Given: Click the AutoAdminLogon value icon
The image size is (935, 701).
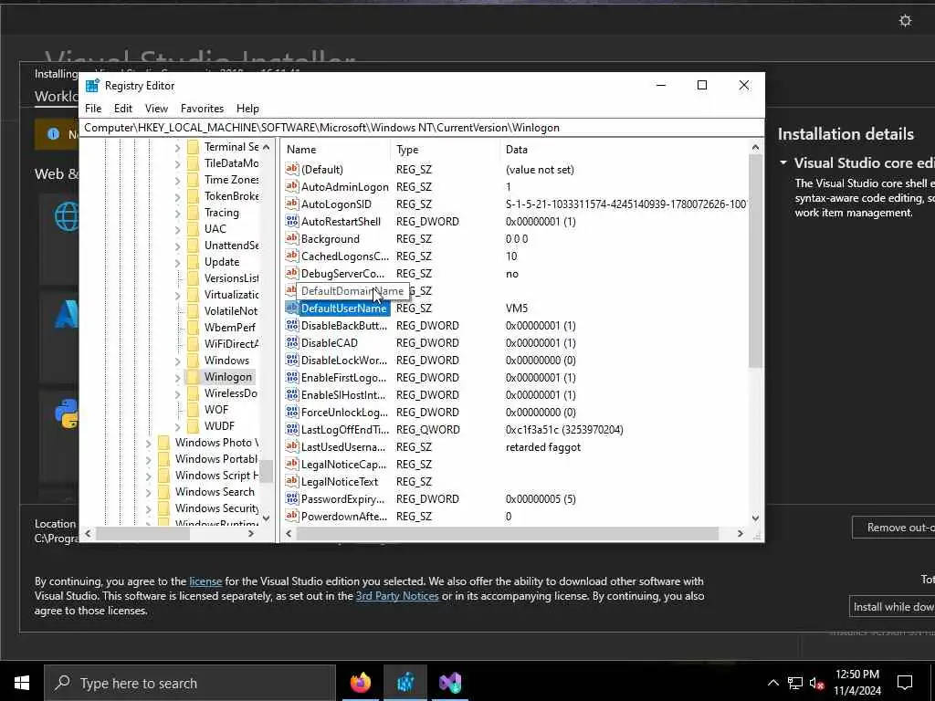Looking at the screenshot, I should 291,186.
